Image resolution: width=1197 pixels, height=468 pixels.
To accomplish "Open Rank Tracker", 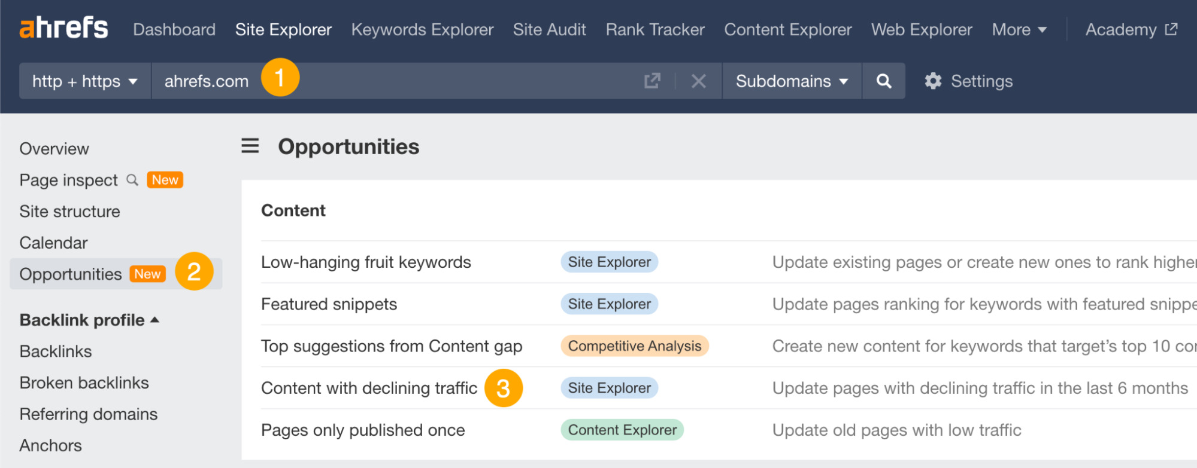I will click(x=655, y=29).
